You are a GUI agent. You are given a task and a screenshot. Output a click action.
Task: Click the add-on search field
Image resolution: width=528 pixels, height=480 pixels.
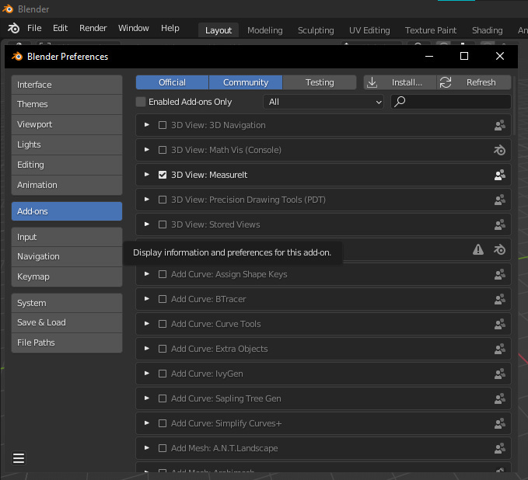point(450,102)
